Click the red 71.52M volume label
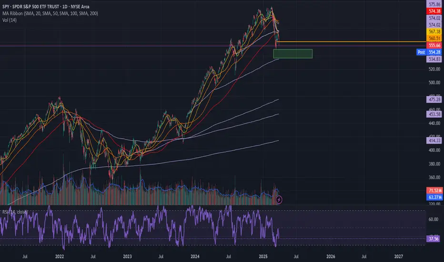Image resolution: width=444 pixels, height=262 pixels. point(434,191)
